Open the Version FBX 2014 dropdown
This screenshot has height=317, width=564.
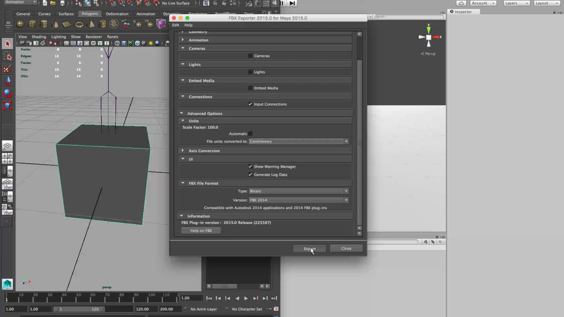(299, 200)
